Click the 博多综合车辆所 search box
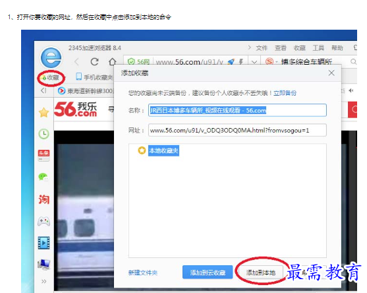 (x=306, y=62)
